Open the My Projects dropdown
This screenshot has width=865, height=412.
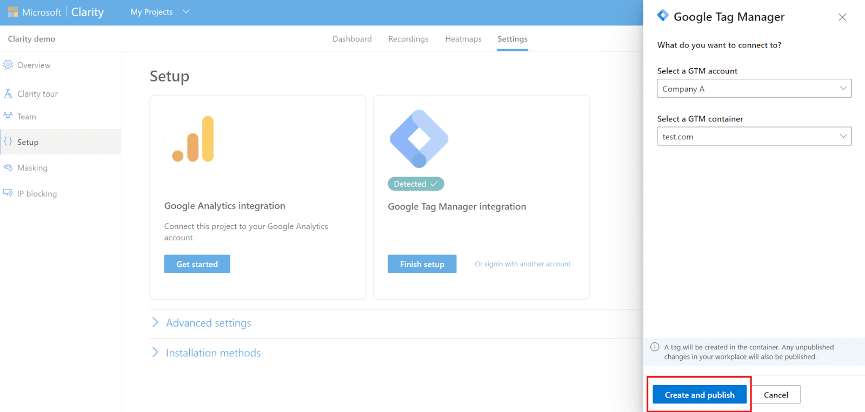[160, 12]
